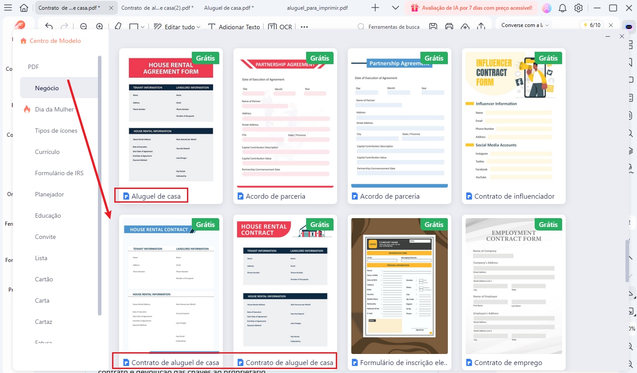Viewport: 637px width, 373px height.
Task: Open the Editar tudo dropdown
Action: (x=177, y=27)
